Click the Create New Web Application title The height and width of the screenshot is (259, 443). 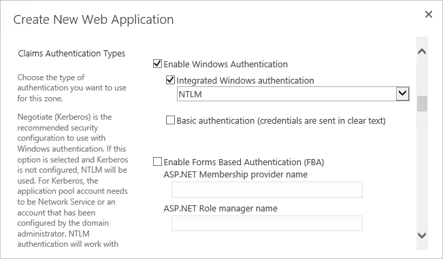click(93, 20)
